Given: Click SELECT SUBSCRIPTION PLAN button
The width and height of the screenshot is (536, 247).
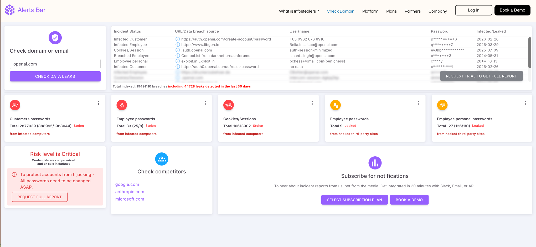Looking at the screenshot, I should [354, 200].
